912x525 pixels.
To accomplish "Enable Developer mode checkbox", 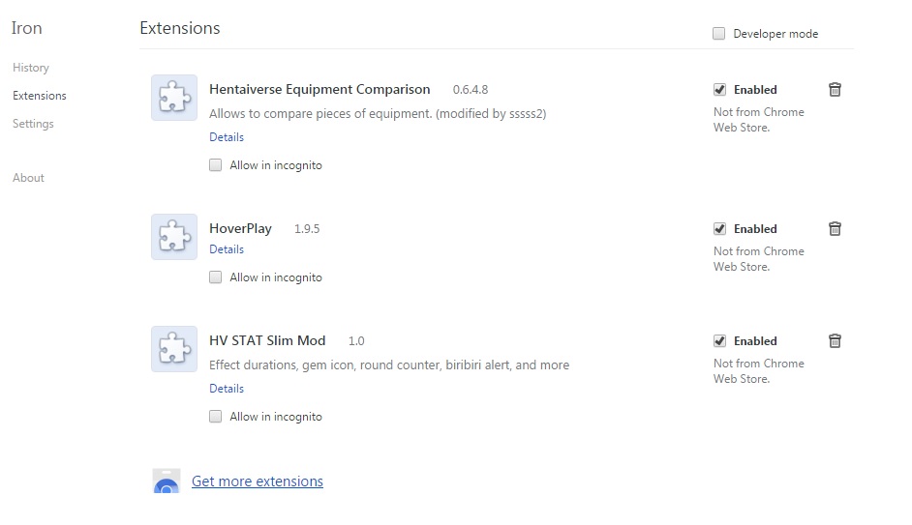I will pos(719,34).
